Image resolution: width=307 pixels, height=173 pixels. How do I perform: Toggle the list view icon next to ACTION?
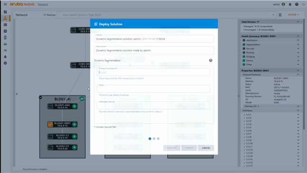click(x=280, y=15)
